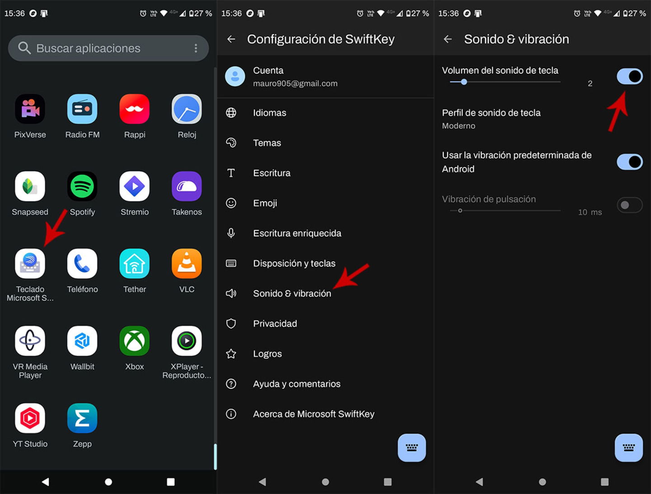
Task: Open the Teléfono phone app
Action: [x=82, y=263]
